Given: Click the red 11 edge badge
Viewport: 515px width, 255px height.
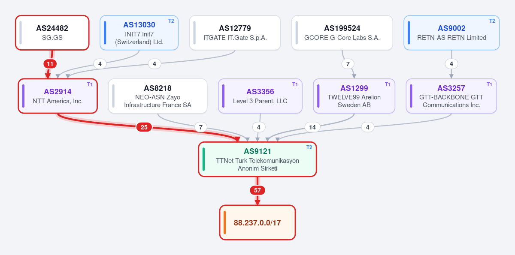Looking at the screenshot, I should [50, 64].
